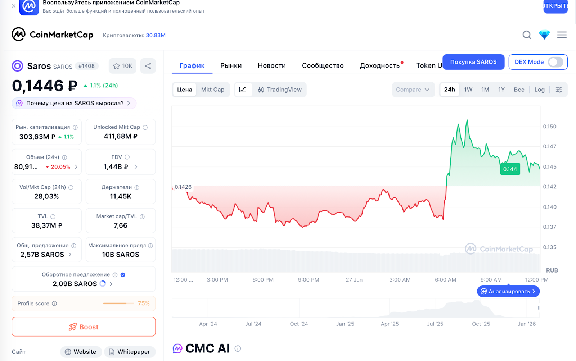The image size is (576, 361).
Task: Open chart settings sliders icon
Action: tap(559, 90)
